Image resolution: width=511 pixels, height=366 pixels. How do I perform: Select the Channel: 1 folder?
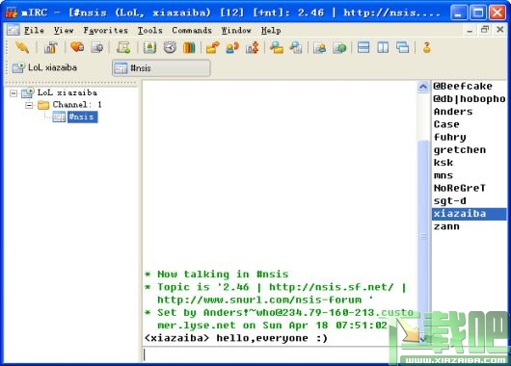[x=77, y=105]
